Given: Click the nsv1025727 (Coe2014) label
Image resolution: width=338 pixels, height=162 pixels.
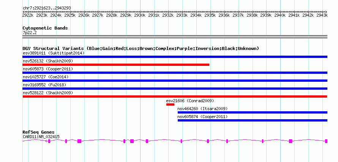Looking at the screenshot, I should 46,77.
